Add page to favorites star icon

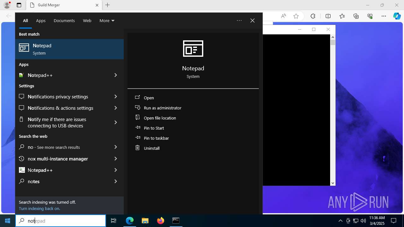pos(296,16)
